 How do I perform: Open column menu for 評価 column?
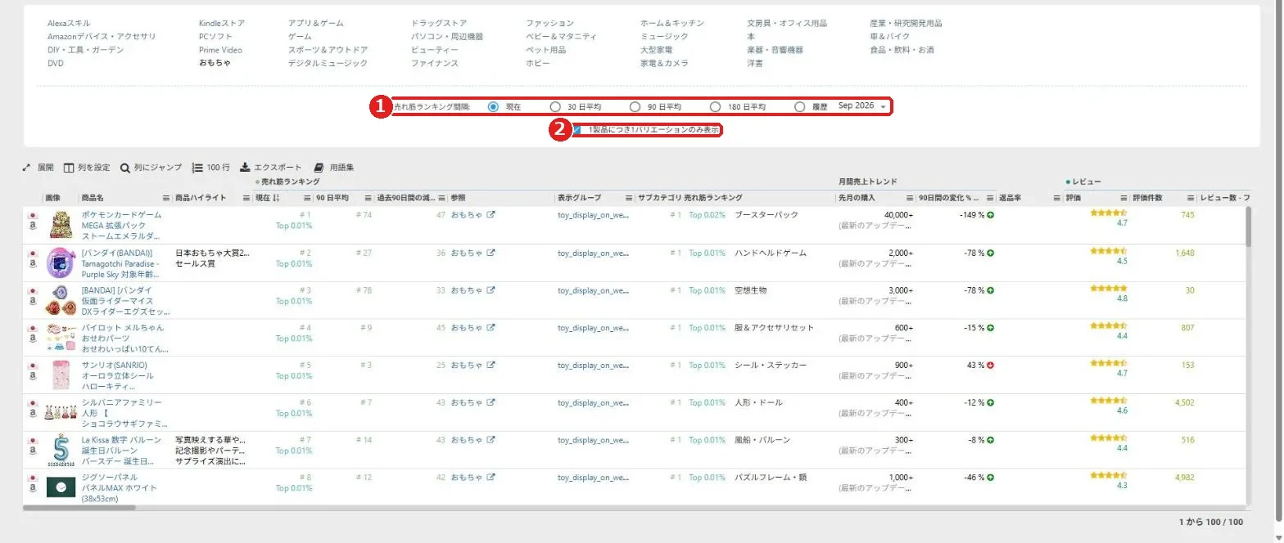click(1124, 199)
